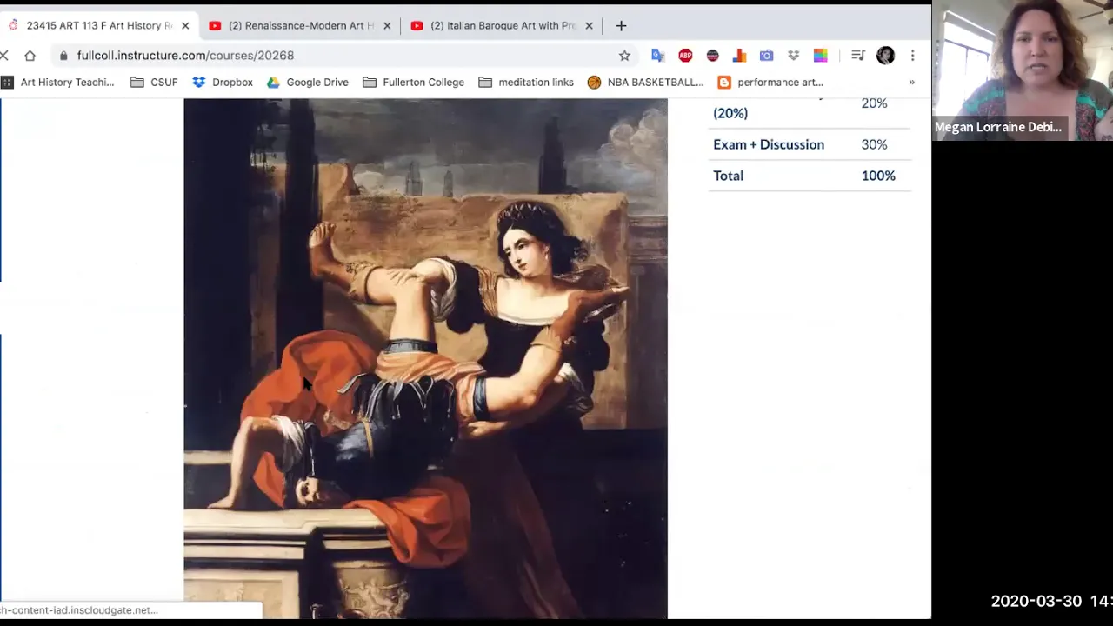Click the 100% total value

coord(878,176)
